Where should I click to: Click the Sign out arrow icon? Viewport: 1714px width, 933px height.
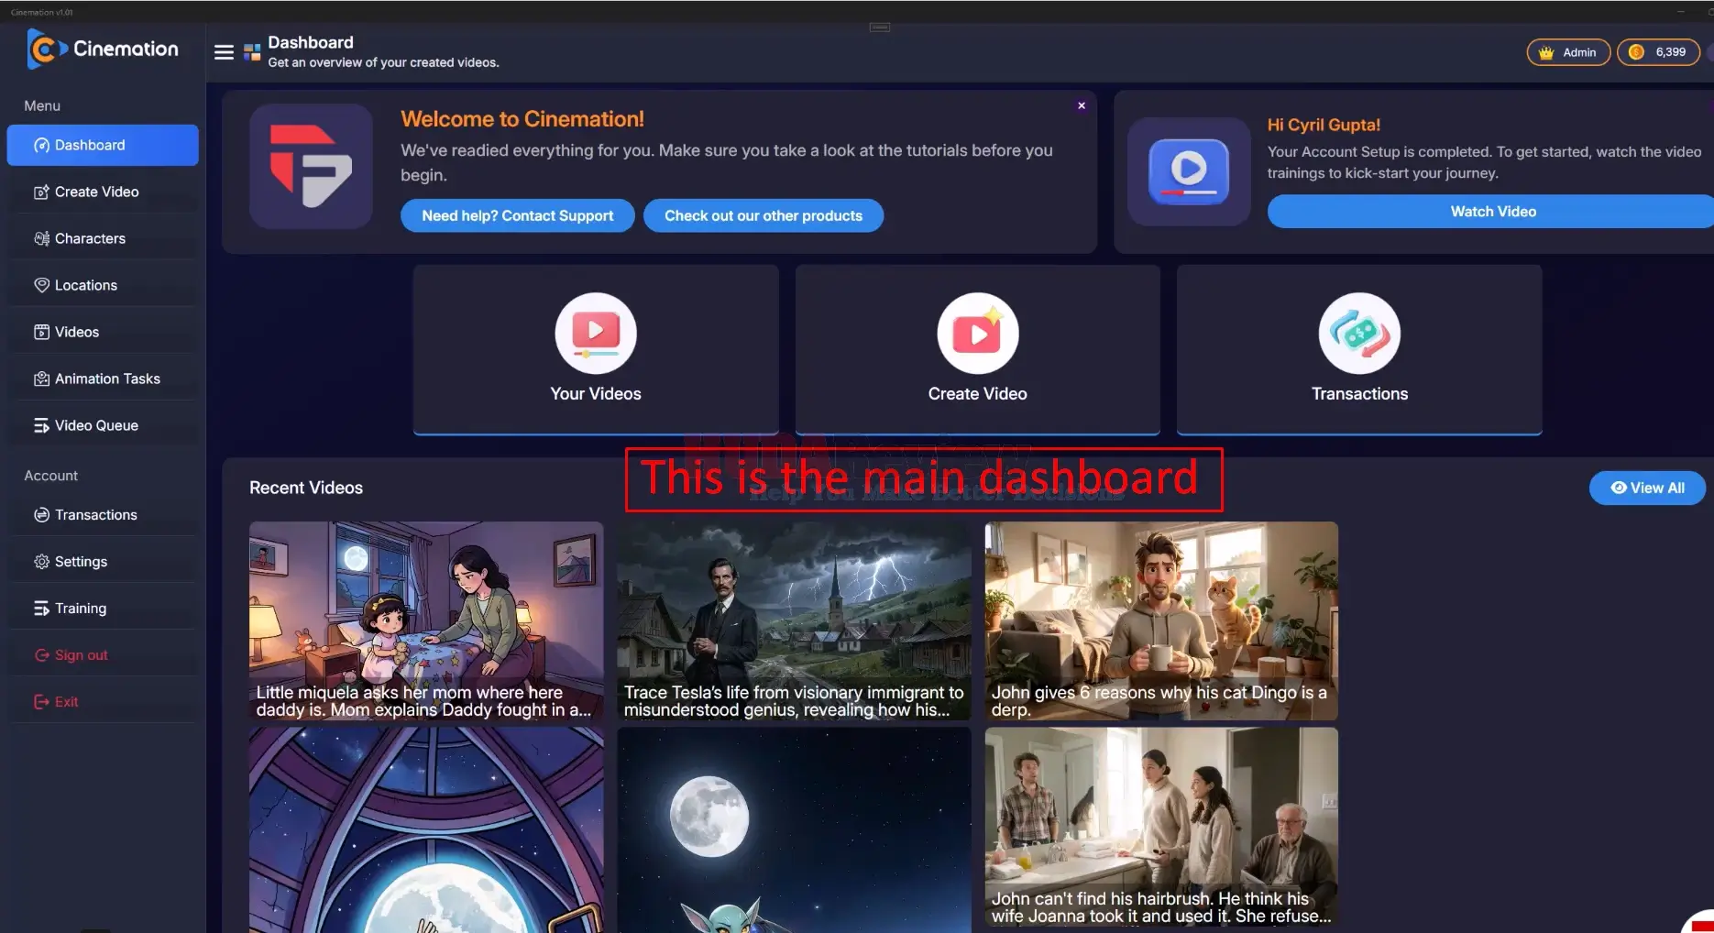click(x=41, y=655)
